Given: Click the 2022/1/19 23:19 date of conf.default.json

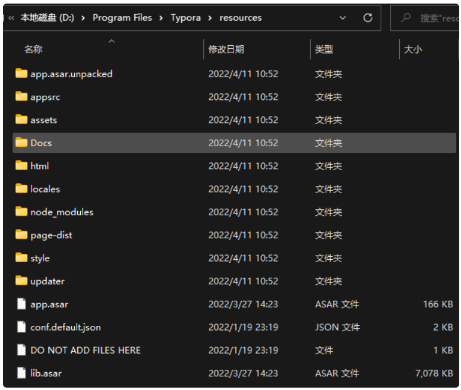Looking at the screenshot, I should 243,327.
